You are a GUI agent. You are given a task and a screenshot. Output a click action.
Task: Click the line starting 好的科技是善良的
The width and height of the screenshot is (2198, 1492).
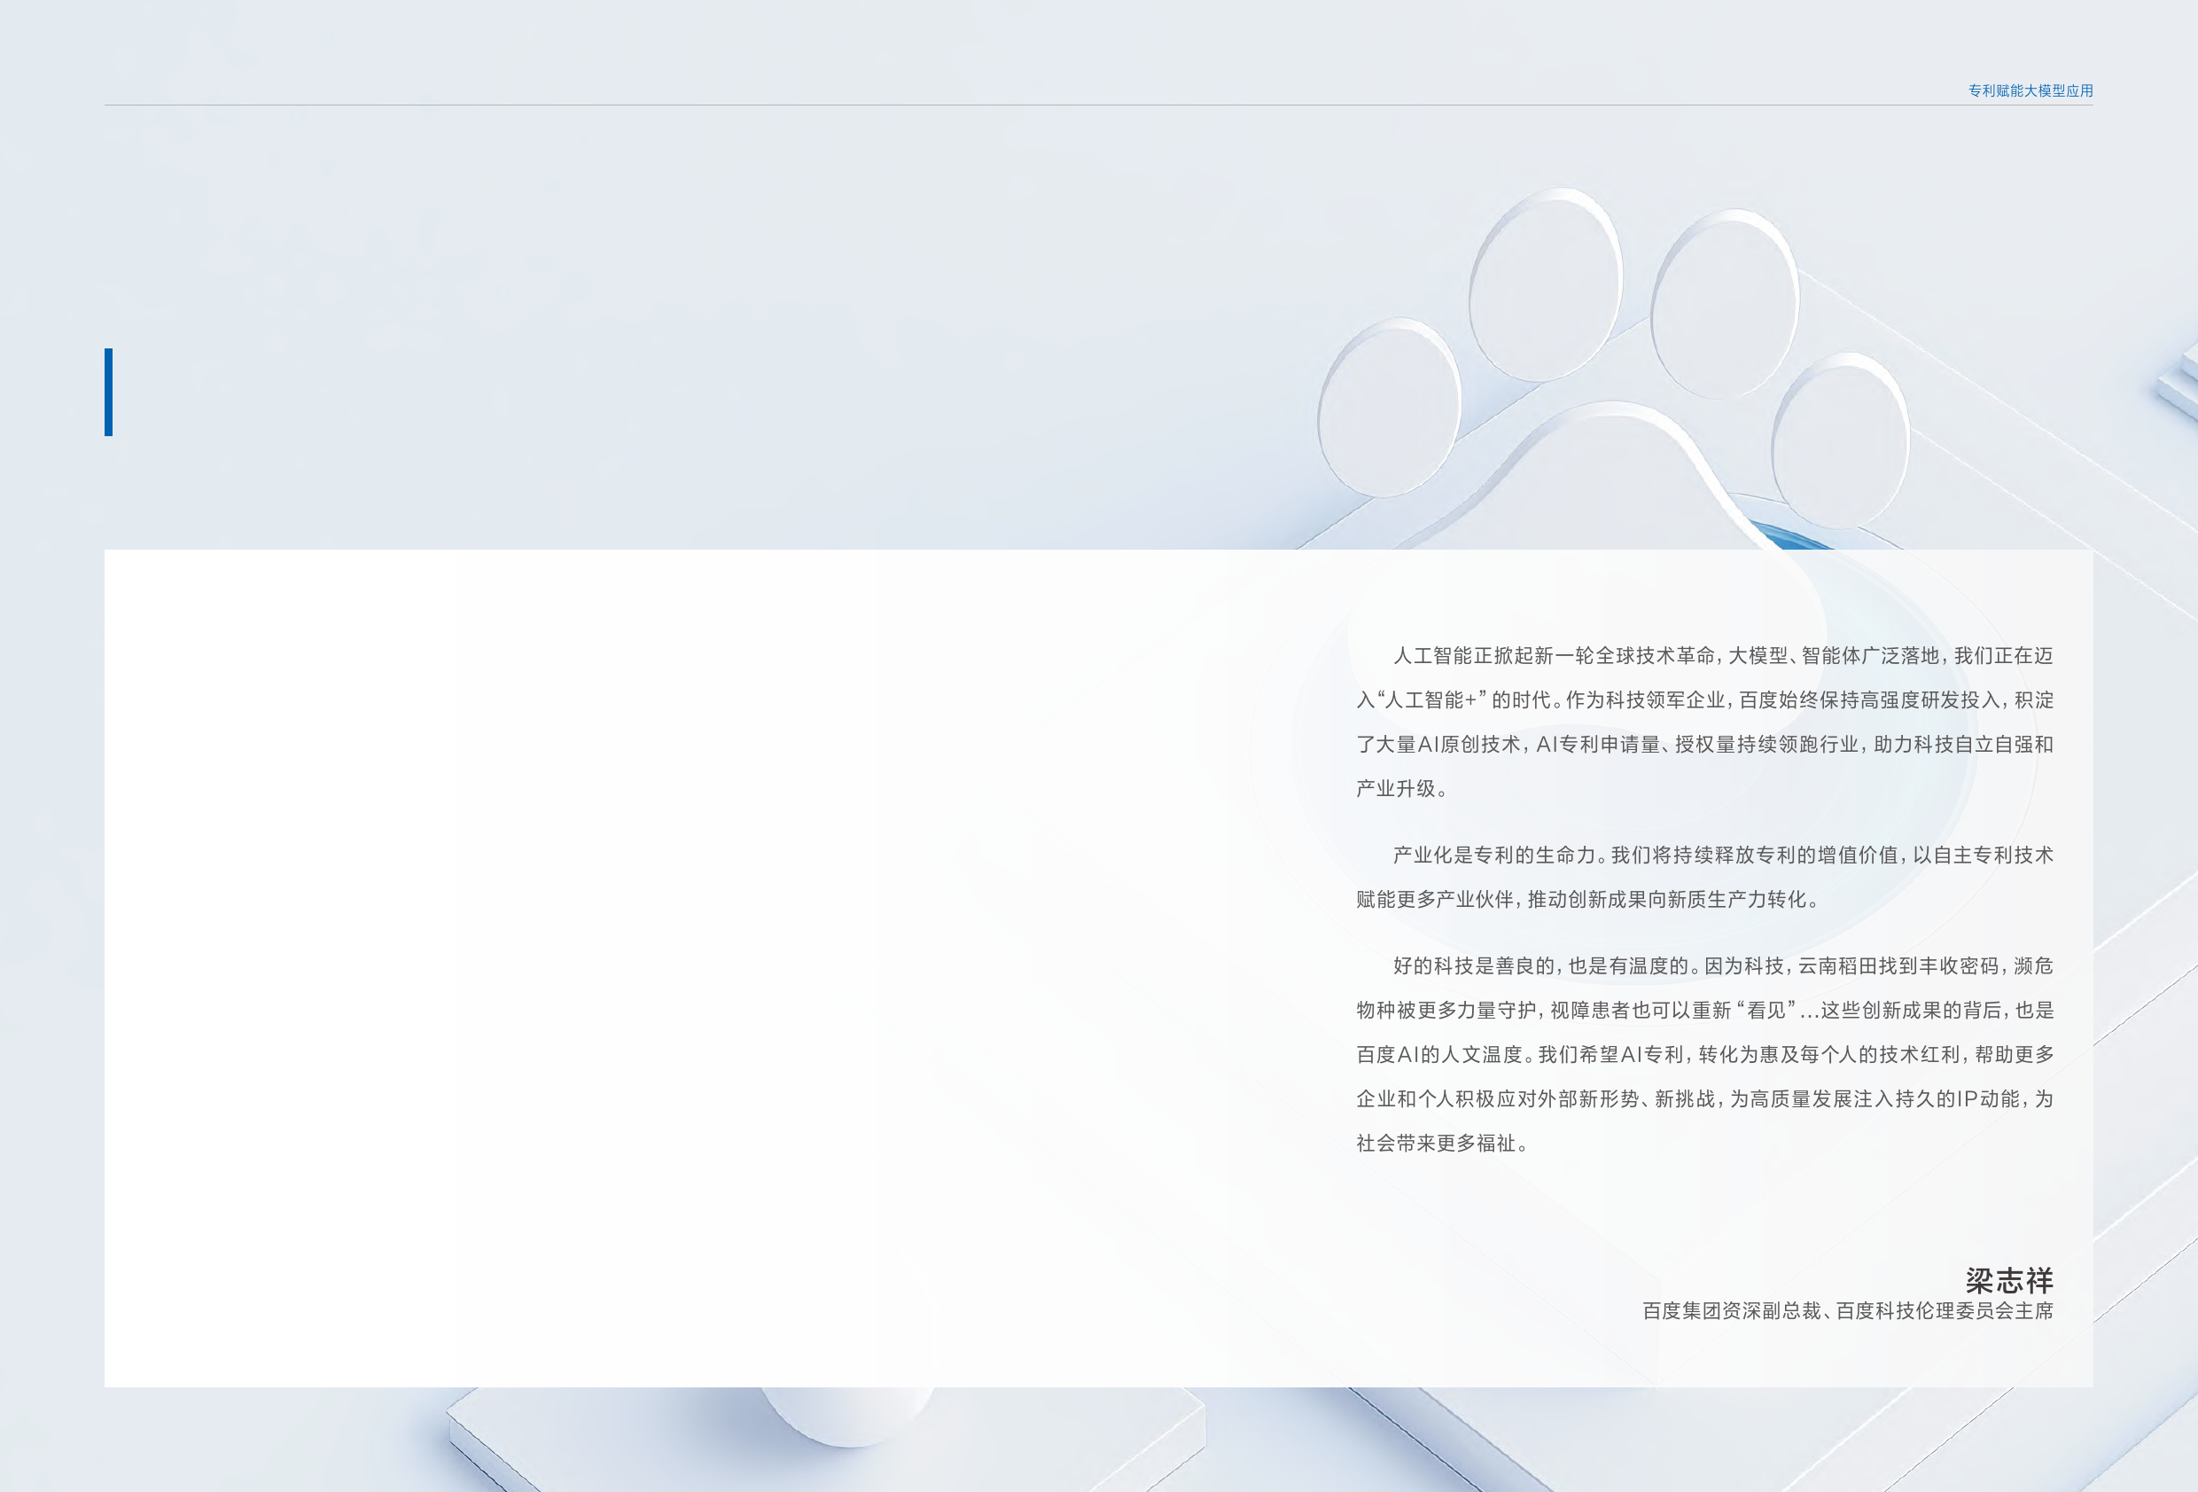point(1722,966)
